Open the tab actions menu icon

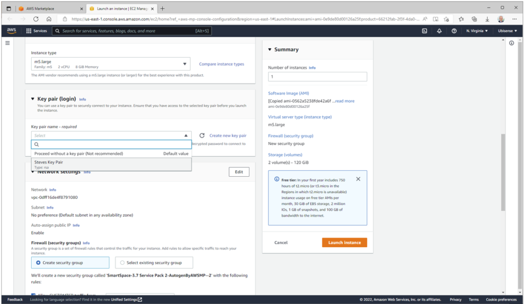pyautogui.click(x=9, y=9)
